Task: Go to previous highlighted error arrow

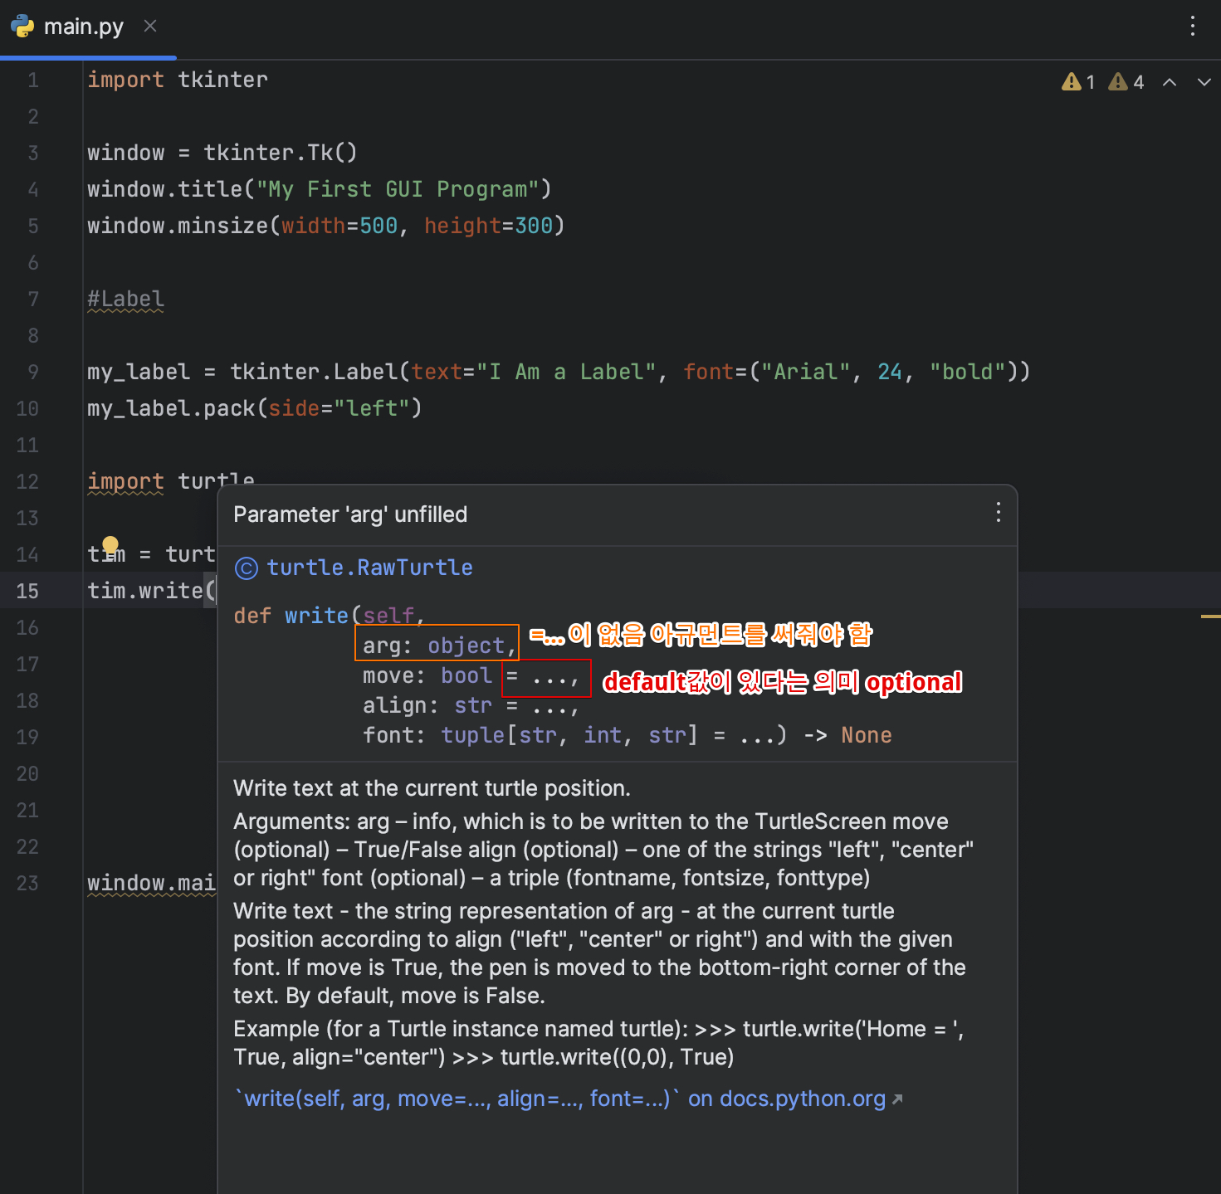Action: click(x=1170, y=81)
